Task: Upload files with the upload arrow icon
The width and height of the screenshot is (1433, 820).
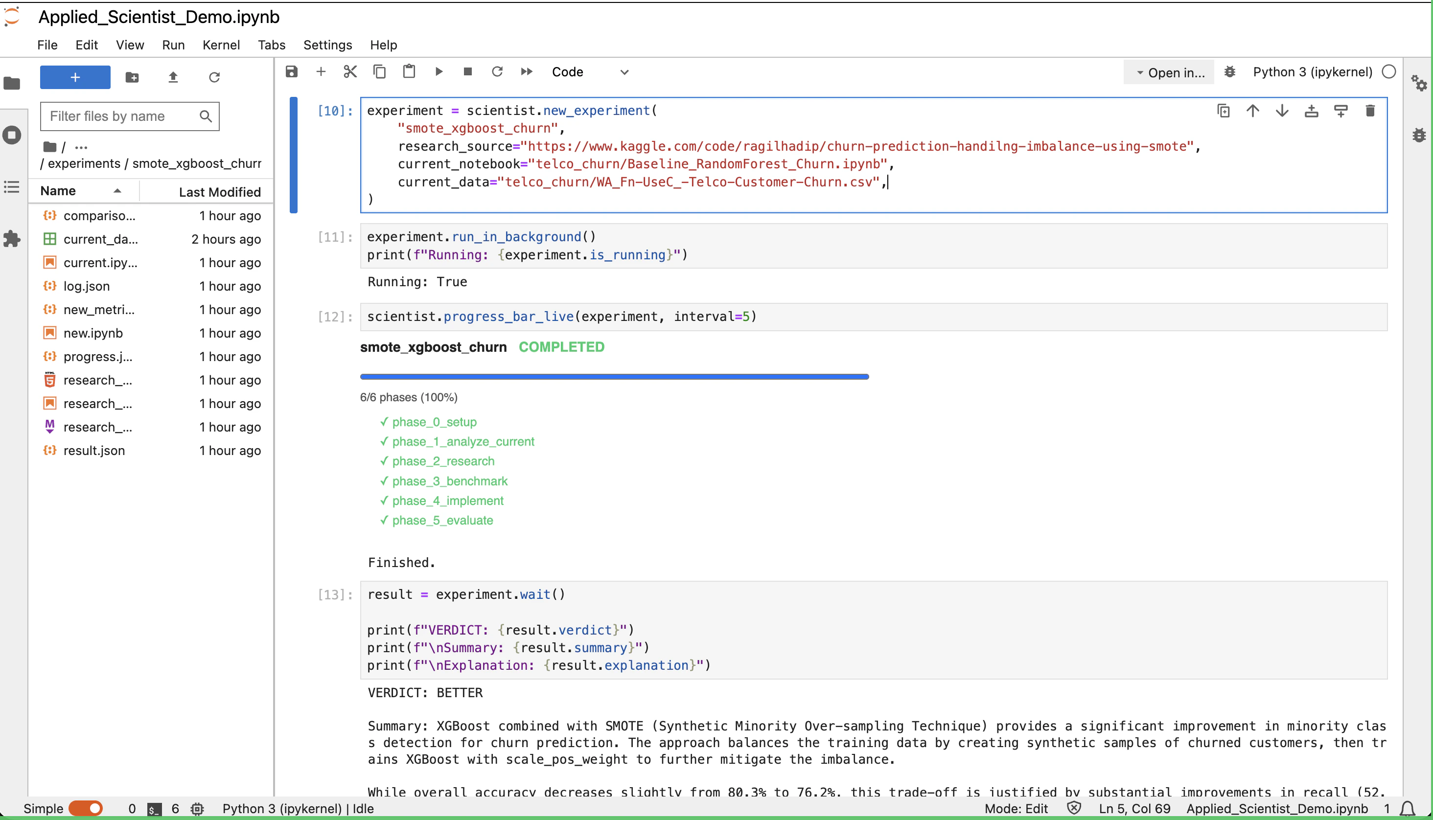Action: pos(173,77)
